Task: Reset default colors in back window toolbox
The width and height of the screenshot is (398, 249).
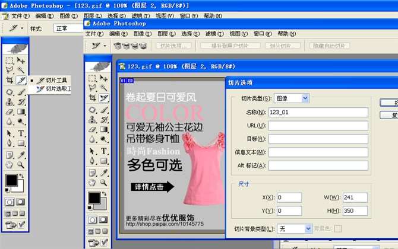Action: pos(7,190)
